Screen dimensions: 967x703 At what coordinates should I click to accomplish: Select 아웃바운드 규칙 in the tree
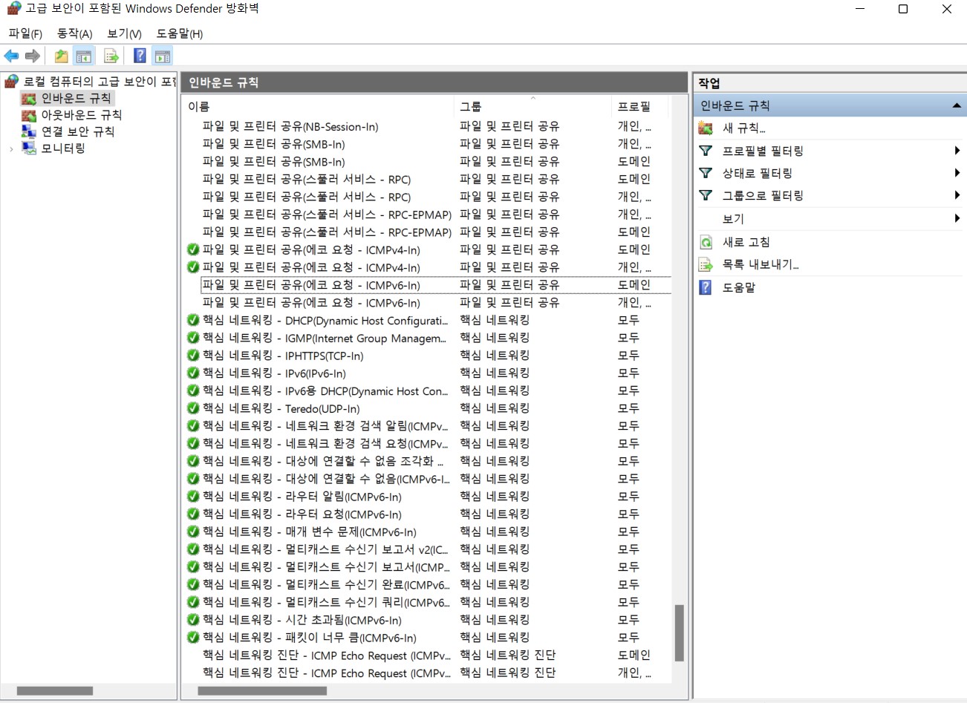point(82,115)
